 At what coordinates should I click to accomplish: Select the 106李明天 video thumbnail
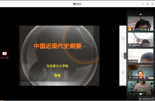coord(140,40)
